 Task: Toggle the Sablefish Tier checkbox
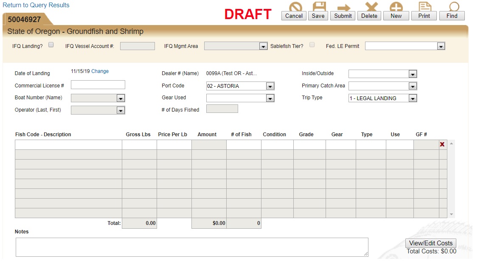coord(312,45)
